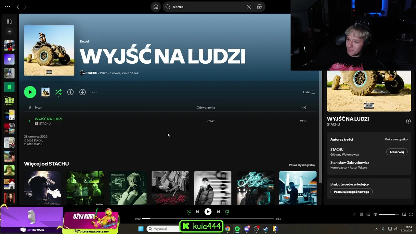Open Spotify three-dot app menu
Image resolution: width=416 pixels, height=234 pixels.
(x=7, y=7)
